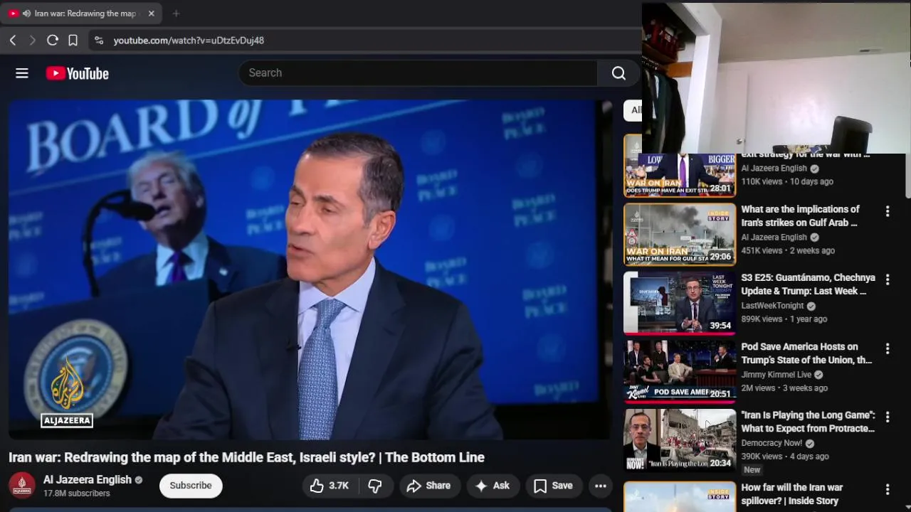The width and height of the screenshot is (911, 512).
Task: Reload the page with refresh icon
Action: pyautogui.click(x=52, y=41)
